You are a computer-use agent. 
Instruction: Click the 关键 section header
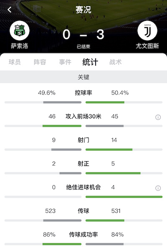(83, 77)
